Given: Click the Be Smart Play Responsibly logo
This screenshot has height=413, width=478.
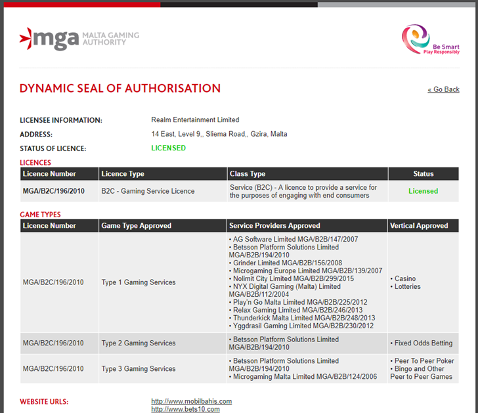Looking at the screenshot, I should [430, 39].
